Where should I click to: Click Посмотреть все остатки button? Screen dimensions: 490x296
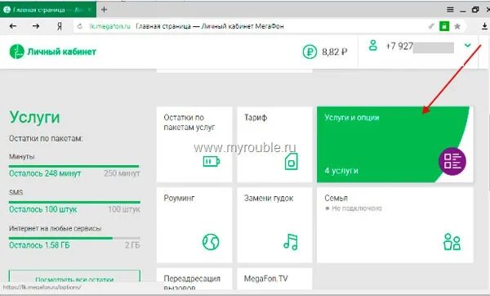pos(74,276)
